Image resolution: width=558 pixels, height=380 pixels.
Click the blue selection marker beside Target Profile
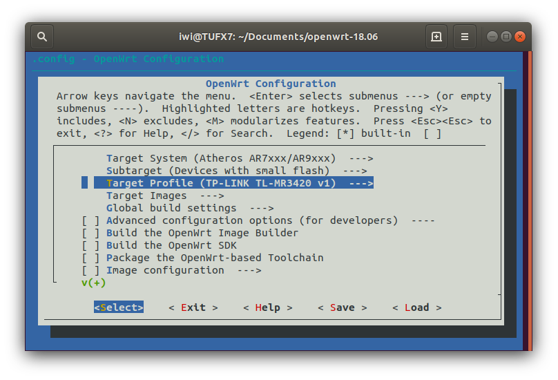pyautogui.click(x=84, y=182)
